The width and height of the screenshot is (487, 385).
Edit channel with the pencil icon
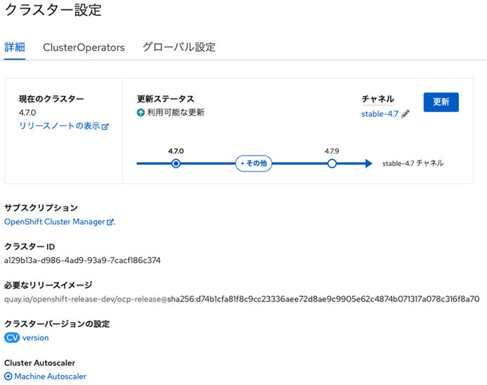point(405,114)
